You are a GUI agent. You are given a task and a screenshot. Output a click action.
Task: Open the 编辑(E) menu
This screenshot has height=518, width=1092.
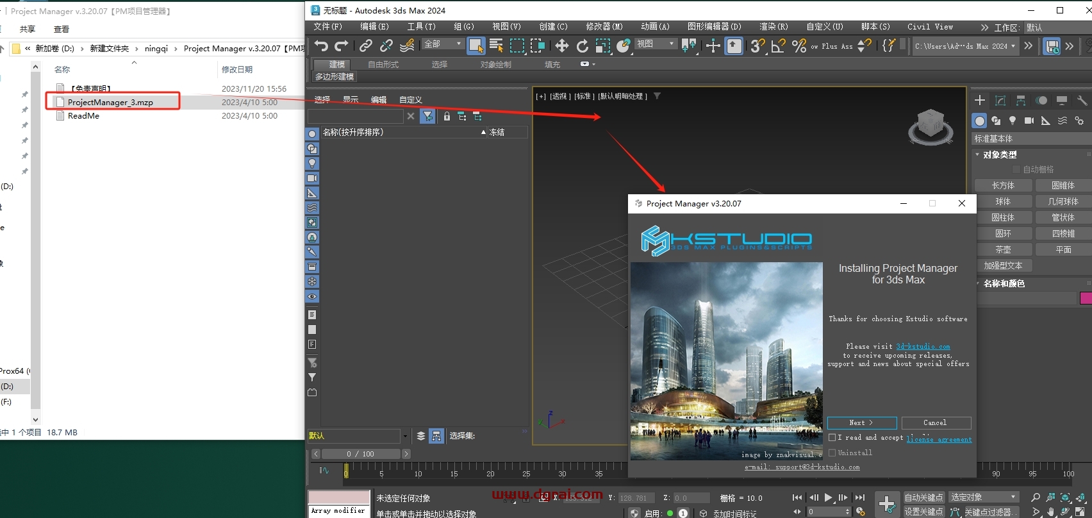point(374,27)
